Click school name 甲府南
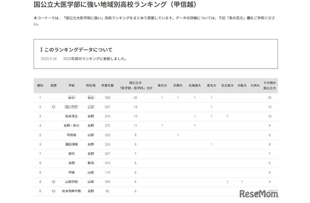 click(71, 135)
